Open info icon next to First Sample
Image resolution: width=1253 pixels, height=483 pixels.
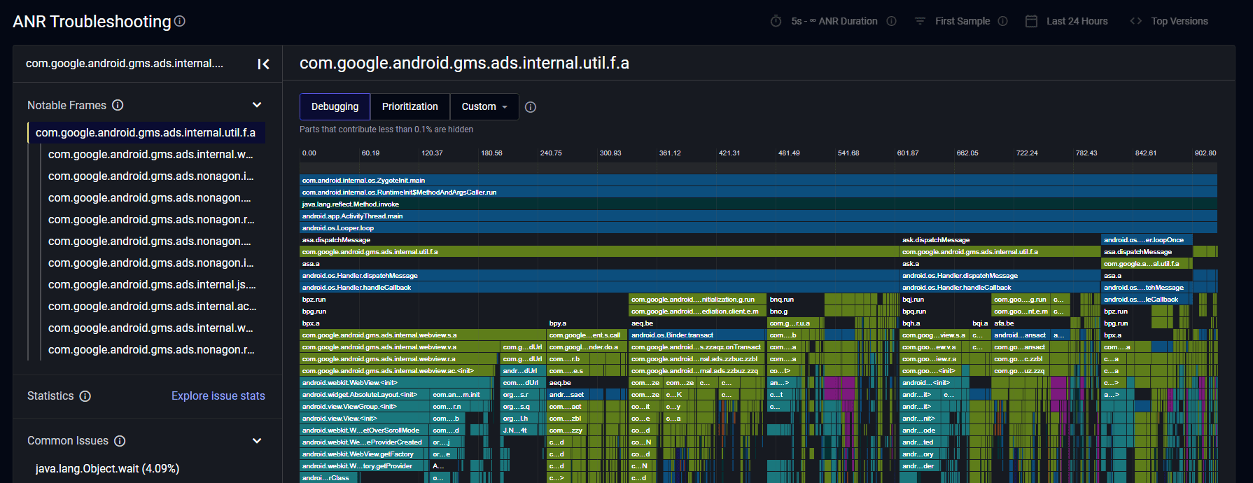click(x=1002, y=21)
